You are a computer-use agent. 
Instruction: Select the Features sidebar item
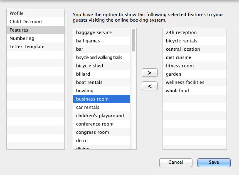(x=35, y=30)
